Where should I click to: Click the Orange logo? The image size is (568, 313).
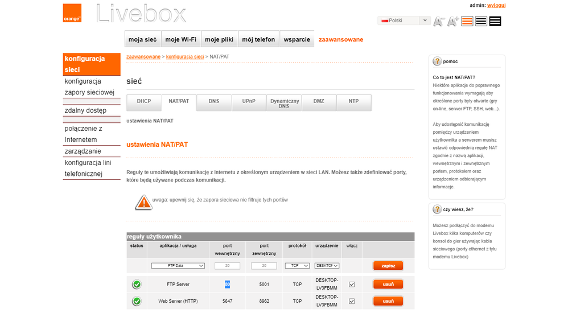coord(72,14)
